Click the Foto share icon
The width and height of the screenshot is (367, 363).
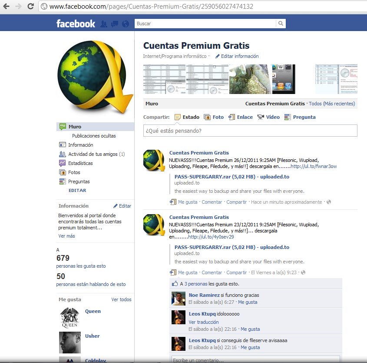[207, 117]
